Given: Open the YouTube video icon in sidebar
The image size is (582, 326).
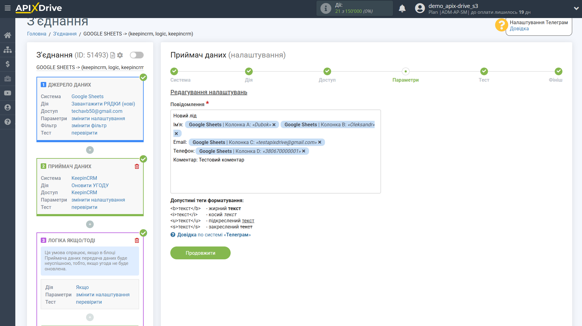Looking at the screenshot, I should pos(8,93).
